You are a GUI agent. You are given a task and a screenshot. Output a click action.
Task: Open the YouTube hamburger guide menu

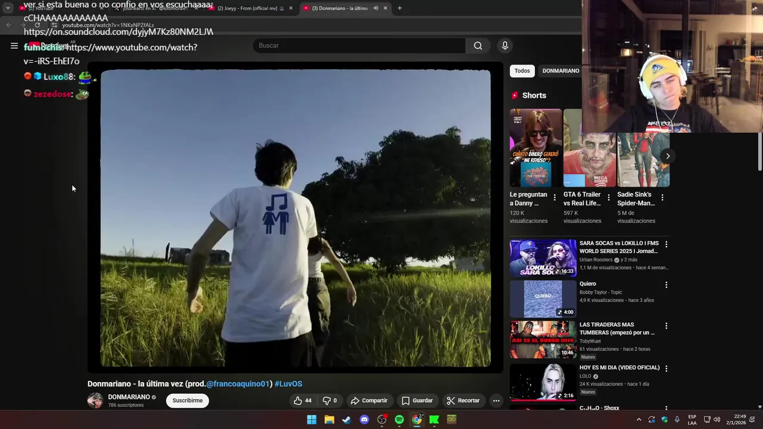click(x=14, y=45)
